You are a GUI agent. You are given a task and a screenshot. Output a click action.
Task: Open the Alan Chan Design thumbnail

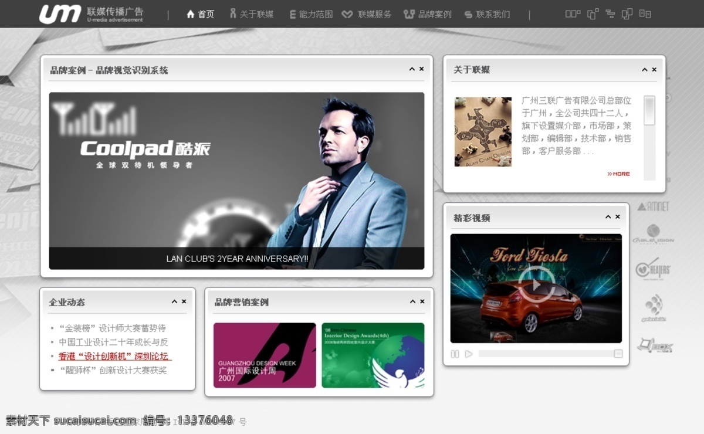[483, 132]
